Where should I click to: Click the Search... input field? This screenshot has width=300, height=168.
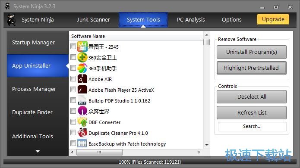252,126
